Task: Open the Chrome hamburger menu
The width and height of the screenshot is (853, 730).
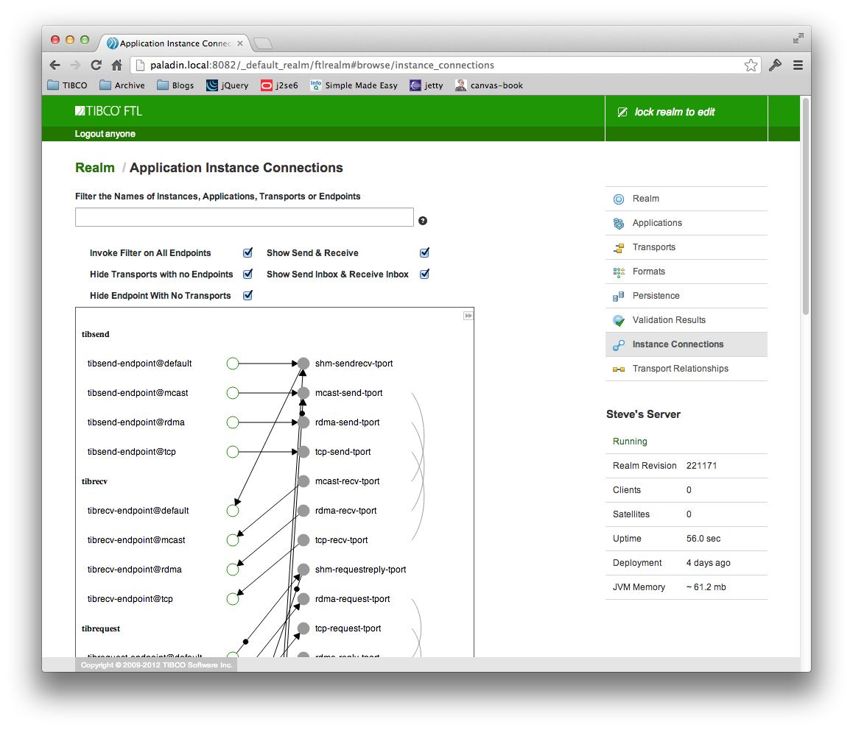Action: [798, 65]
